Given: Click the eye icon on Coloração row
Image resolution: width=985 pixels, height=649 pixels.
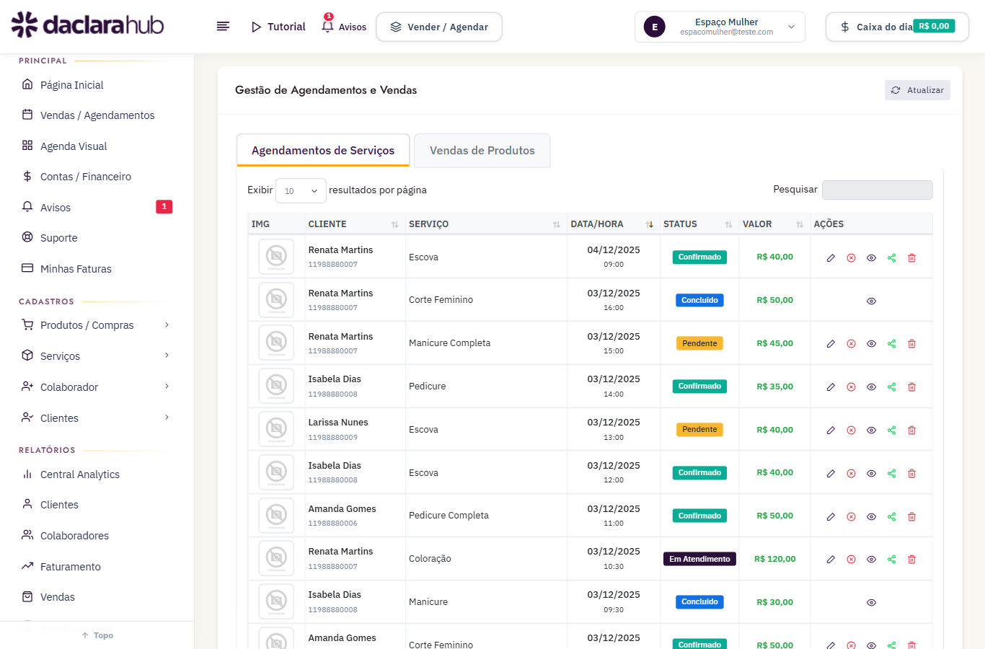Looking at the screenshot, I should [871, 560].
